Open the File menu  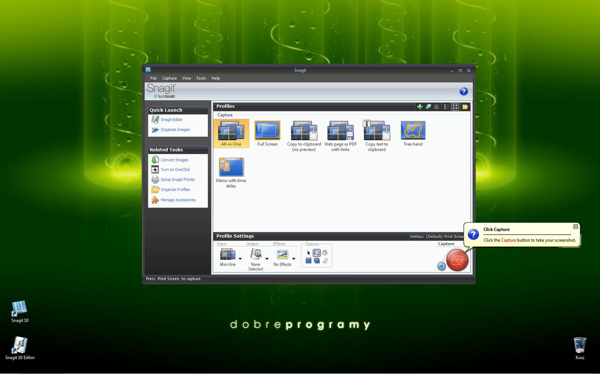[x=154, y=78]
